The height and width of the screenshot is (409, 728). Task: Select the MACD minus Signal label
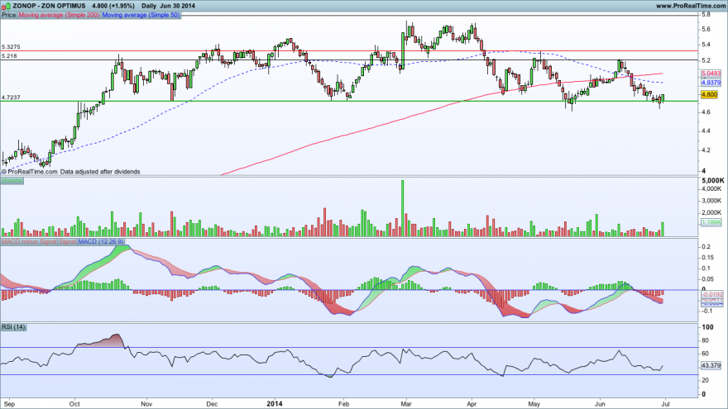(x=29, y=241)
